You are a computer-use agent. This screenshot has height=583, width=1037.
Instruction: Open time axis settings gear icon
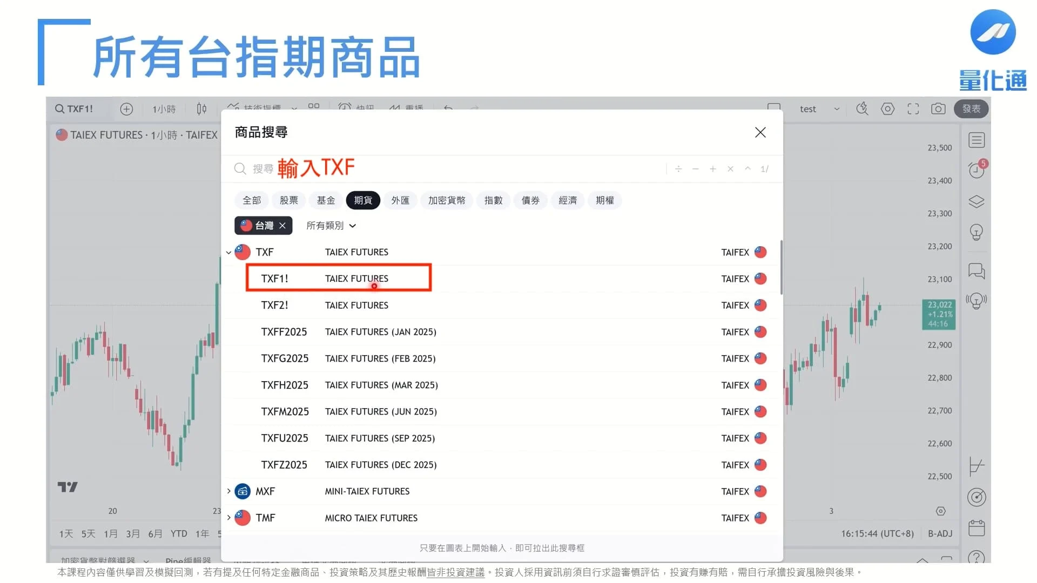tap(940, 511)
